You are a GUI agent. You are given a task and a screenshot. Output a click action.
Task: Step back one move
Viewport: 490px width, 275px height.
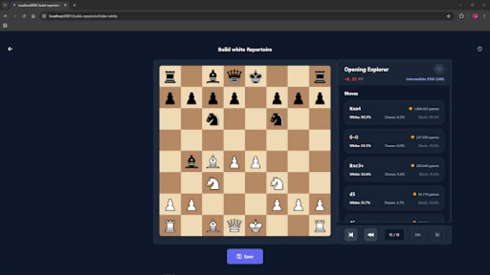click(371, 235)
